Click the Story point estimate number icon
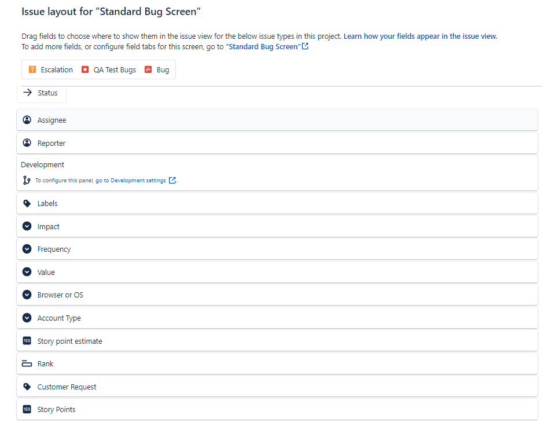This screenshot has height=430, width=551. [x=27, y=341]
